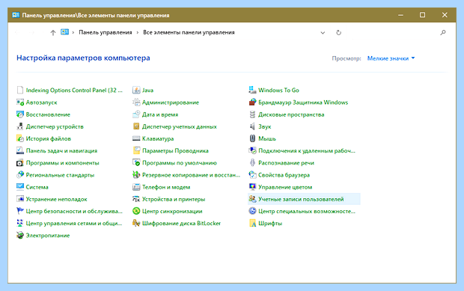Click the Шифрование диска BitLocker icon
The image size is (464, 291).
pyautogui.click(x=136, y=223)
